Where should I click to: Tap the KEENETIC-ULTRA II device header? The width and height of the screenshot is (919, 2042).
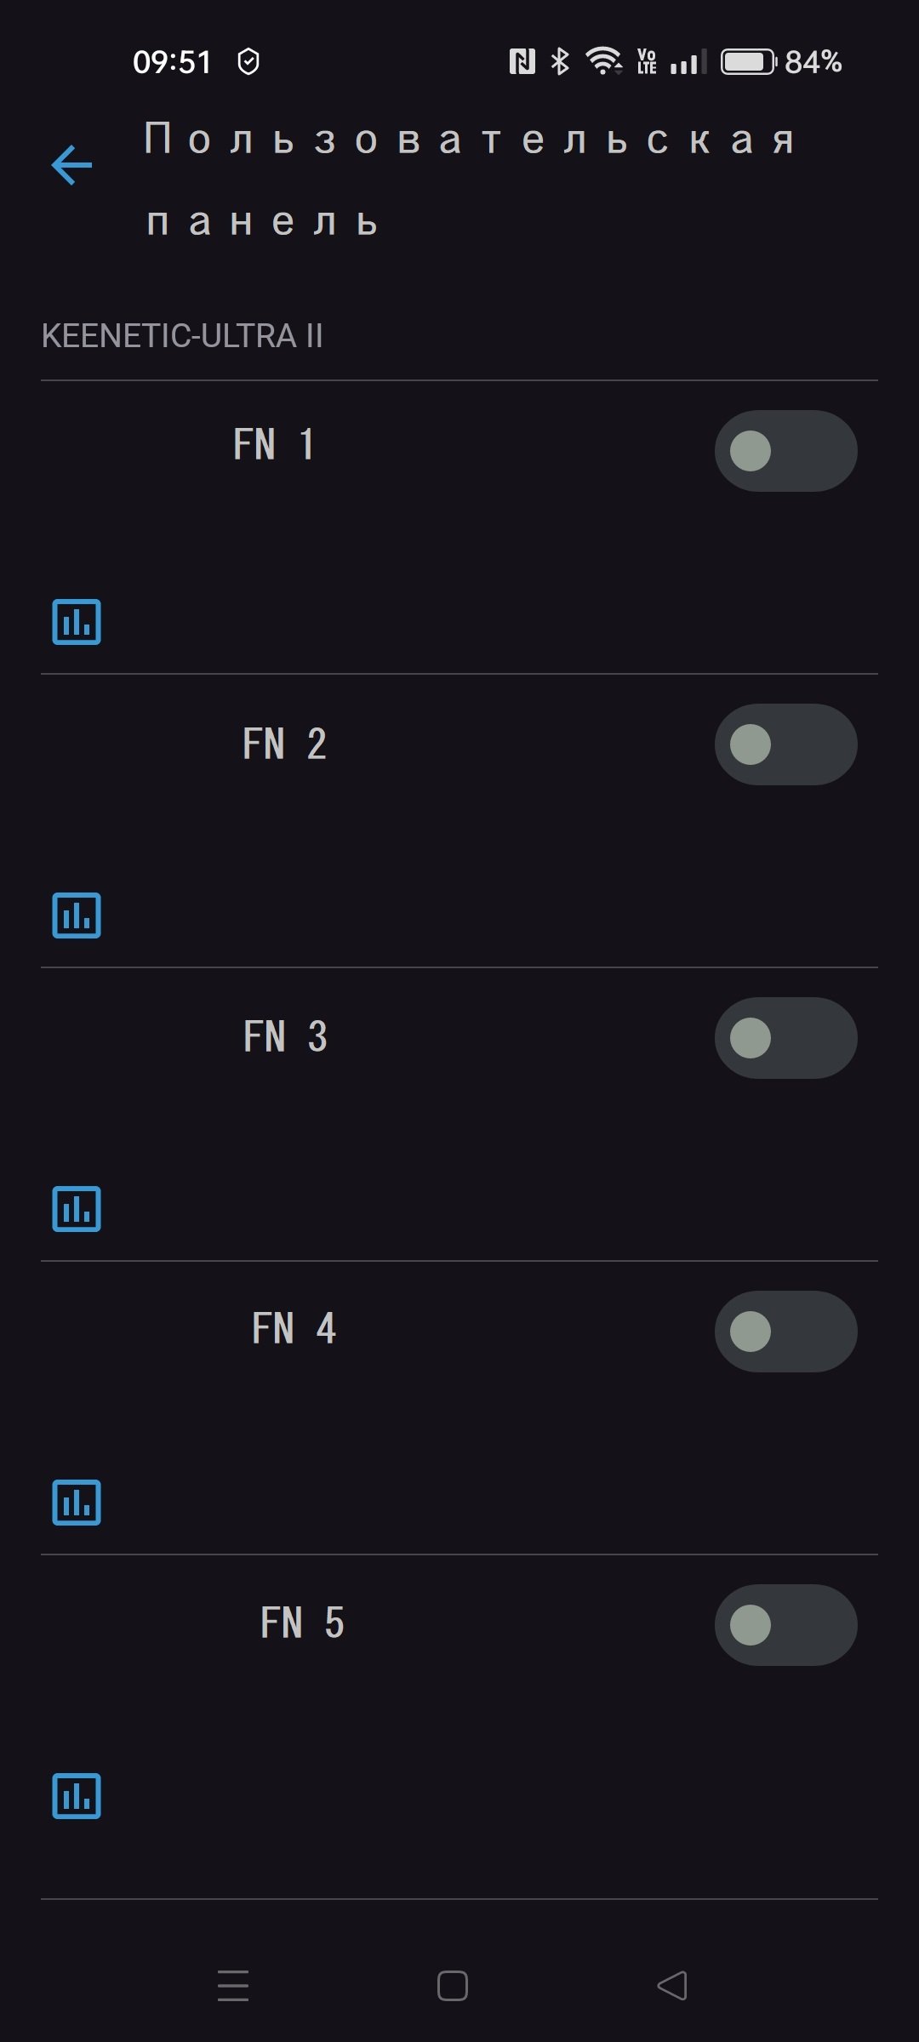(x=182, y=336)
